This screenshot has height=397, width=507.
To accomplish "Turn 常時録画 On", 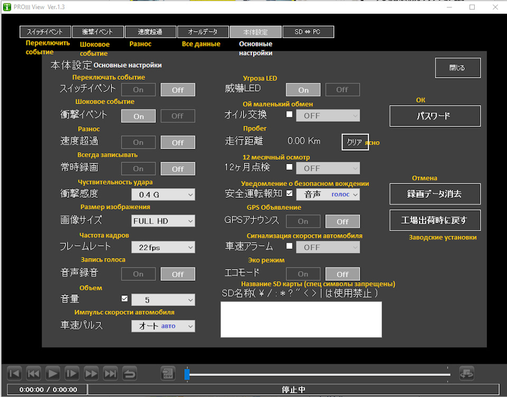I will (x=138, y=169).
